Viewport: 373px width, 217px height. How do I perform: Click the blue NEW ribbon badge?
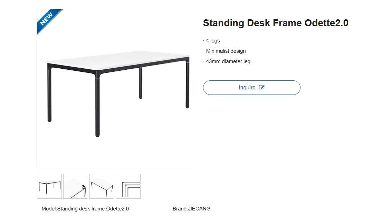click(48, 20)
